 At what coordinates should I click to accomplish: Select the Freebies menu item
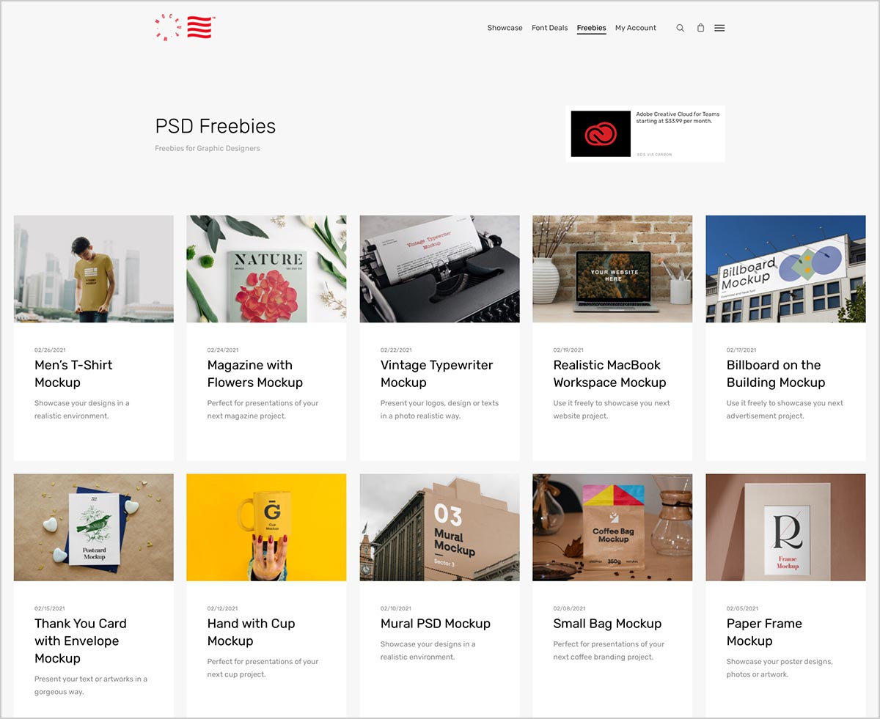pyautogui.click(x=591, y=28)
